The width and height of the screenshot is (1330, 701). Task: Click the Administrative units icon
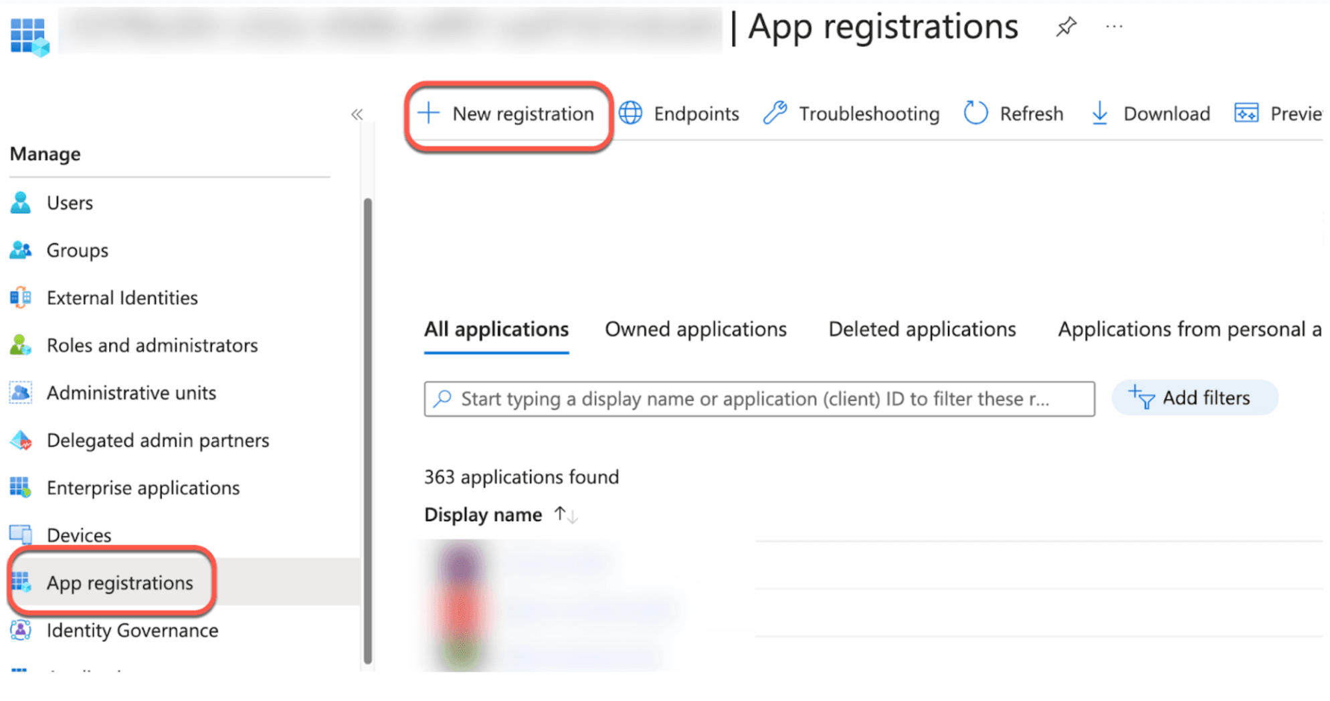(21, 393)
